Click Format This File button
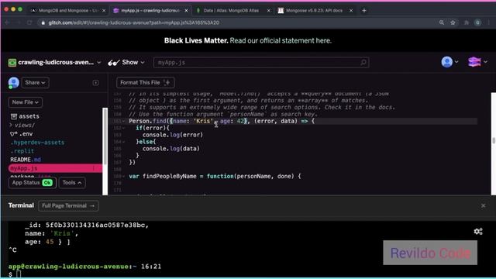Screen dimensions: 496x279 (145, 83)
